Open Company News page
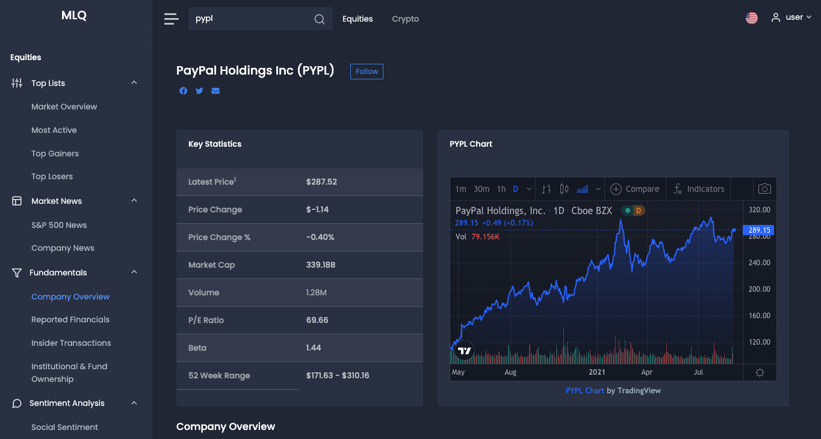The height and width of the screenshot is (439, 821). pyautogui.click(x=63, y=248)
